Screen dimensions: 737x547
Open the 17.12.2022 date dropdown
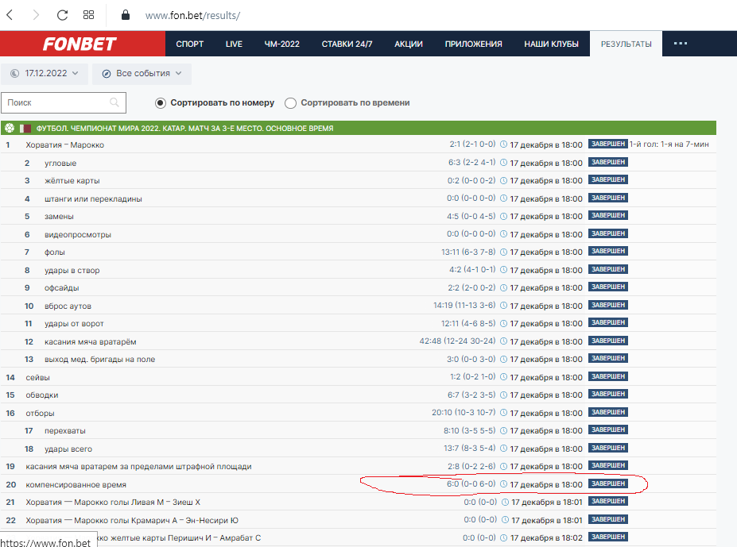click(44, 73)
